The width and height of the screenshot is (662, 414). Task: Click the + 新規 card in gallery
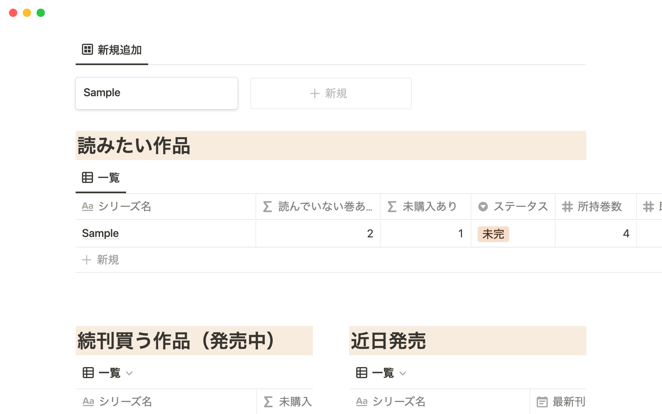(x=331, y=93)
